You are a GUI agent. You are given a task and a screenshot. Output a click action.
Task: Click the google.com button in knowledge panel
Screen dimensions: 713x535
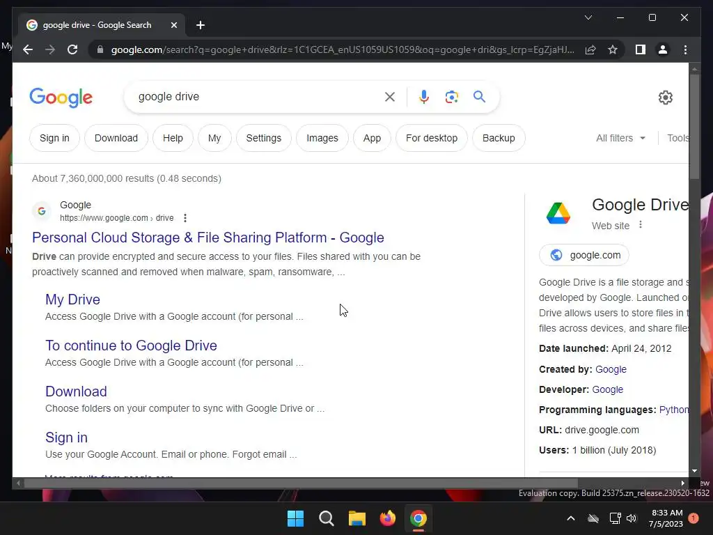(584, 255)
